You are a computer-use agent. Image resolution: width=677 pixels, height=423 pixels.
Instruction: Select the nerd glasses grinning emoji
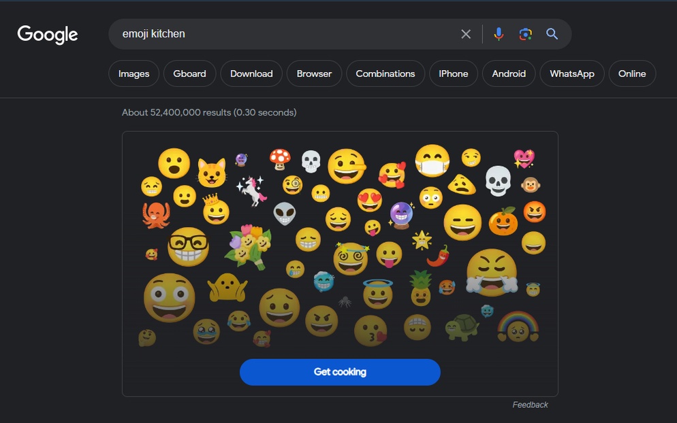tap(188, 246)
